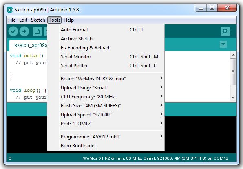Close the Arduino window
The image size is (243, 169).
[227, 8]
